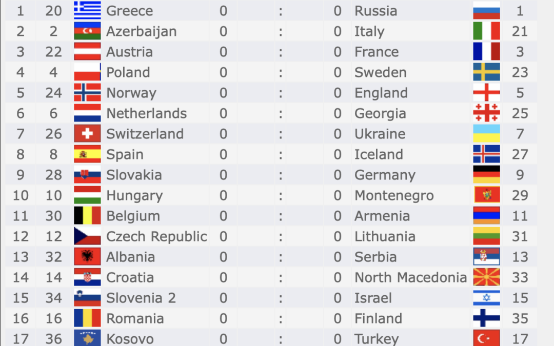Viewport: 554px width, 346px height.
Task: Click the Turkey flag icon
Action: pyautogui.click(x=486, y=338)
